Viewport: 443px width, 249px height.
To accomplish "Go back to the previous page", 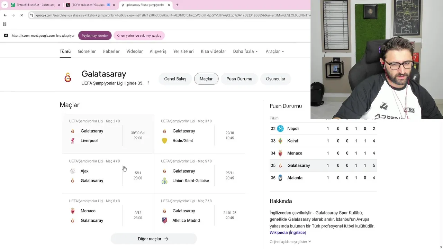I will point(5,15).
